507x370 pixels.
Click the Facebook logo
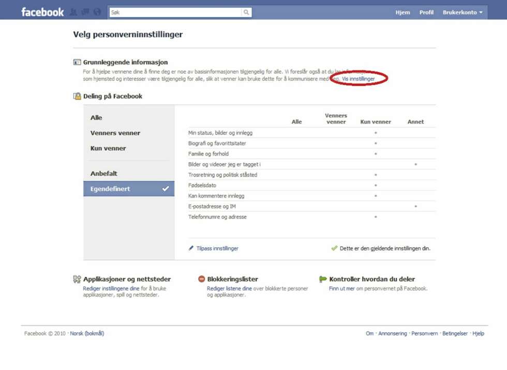click(x=42, y=12)
